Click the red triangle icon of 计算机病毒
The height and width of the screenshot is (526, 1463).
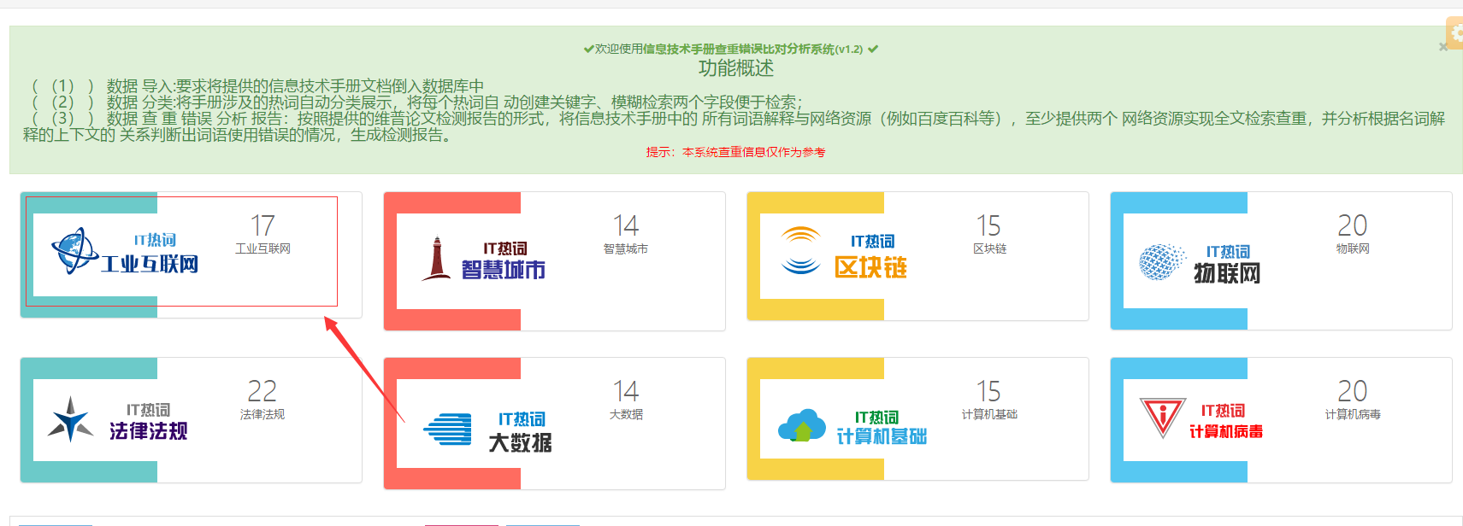tap(1163, 417)
